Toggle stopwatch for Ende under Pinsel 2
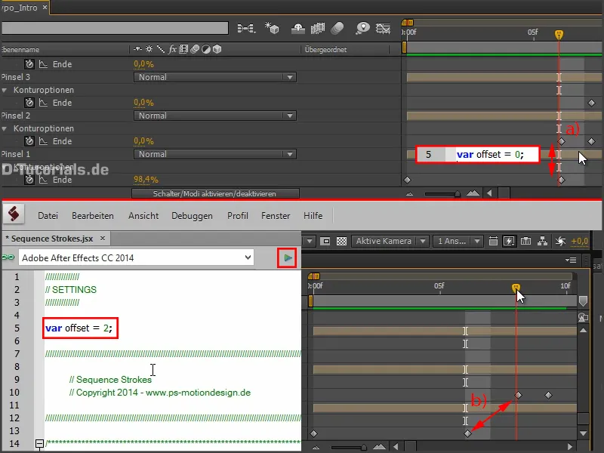 pyautogui.click(x=29, y=141)
